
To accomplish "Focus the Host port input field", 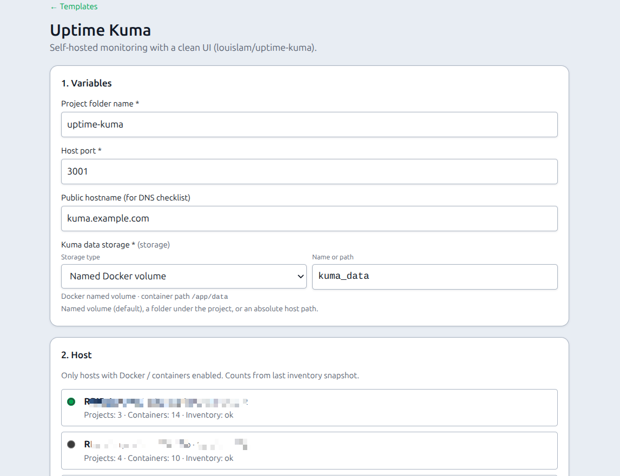I will tap(309, 171).
